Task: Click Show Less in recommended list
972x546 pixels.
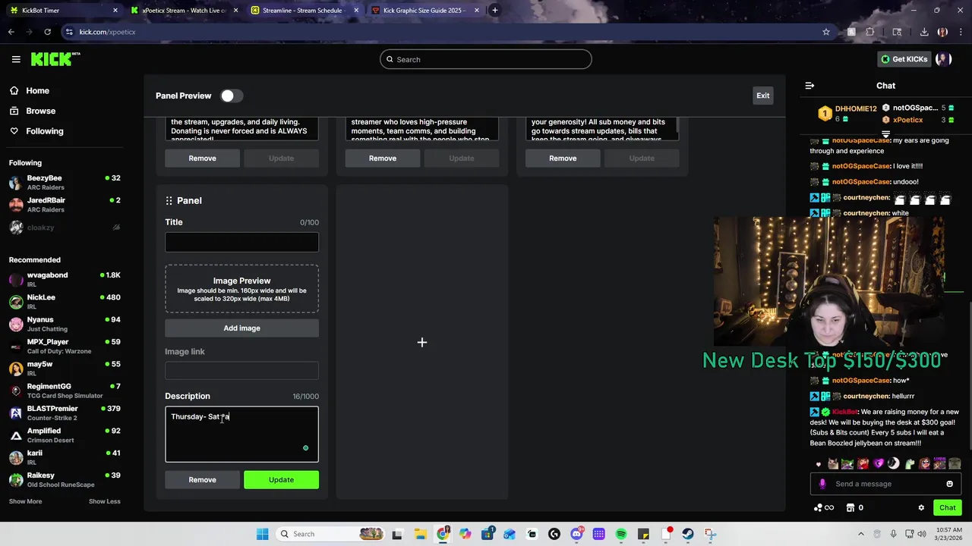Action: [x=104, y=501]
